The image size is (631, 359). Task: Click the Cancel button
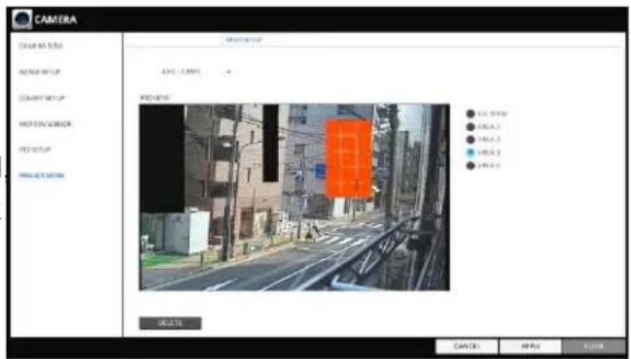(467, 345)
